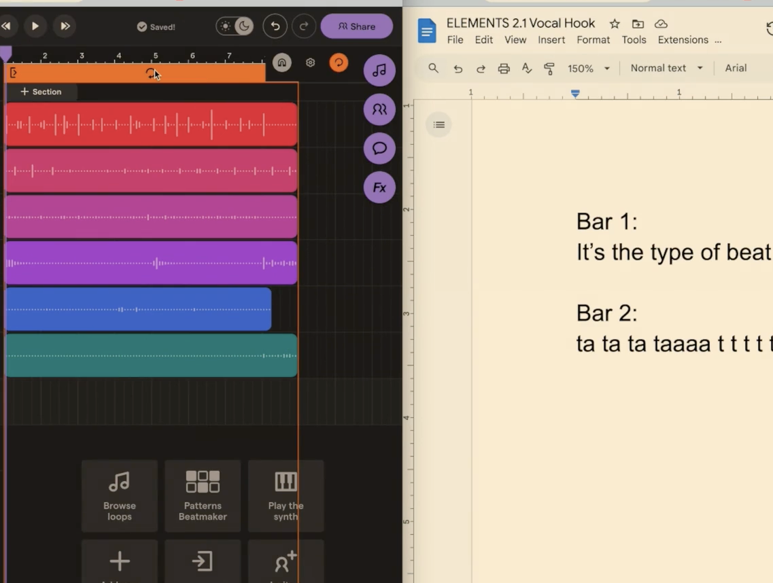Click the purple playhead marker
773x583 pixels.
[x=6, y=53]
